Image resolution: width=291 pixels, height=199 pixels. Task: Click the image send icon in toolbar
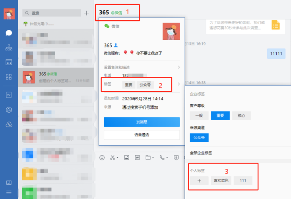pyautogui.click(x=126, y=158)
